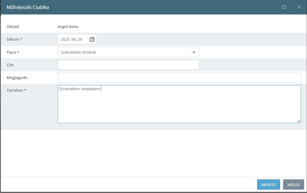Click the Cím label
This screenshot has height=193, width=307.
pos(10,65)
